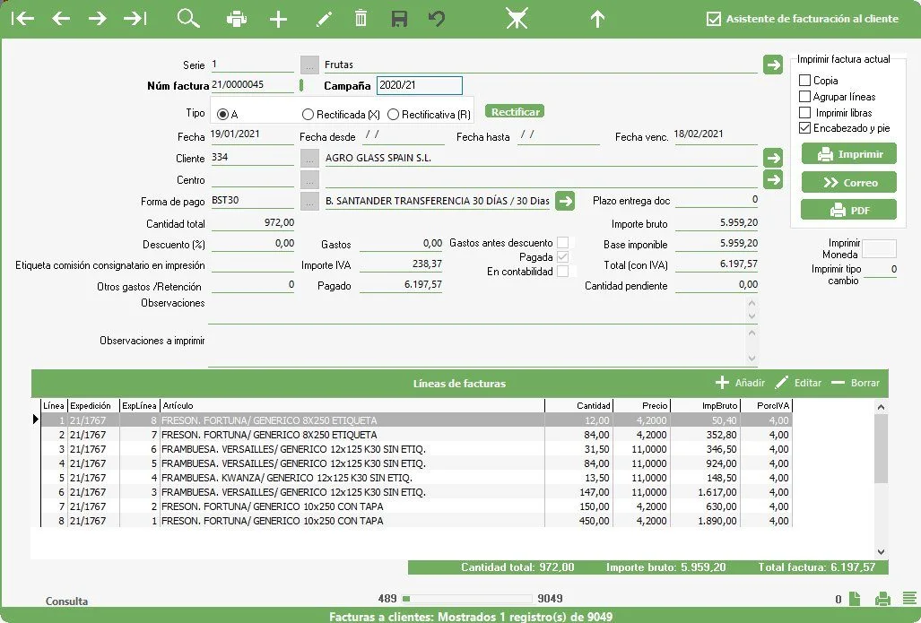This screenshot has height=623, width=921.
Task: Enable the Copia checkbox
Action: tap(804, 81)
